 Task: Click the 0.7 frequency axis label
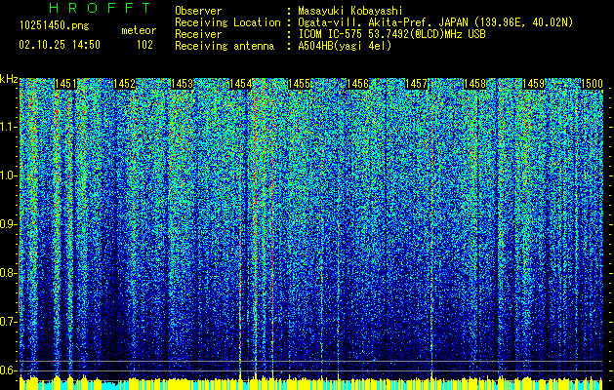click(8, 322)
